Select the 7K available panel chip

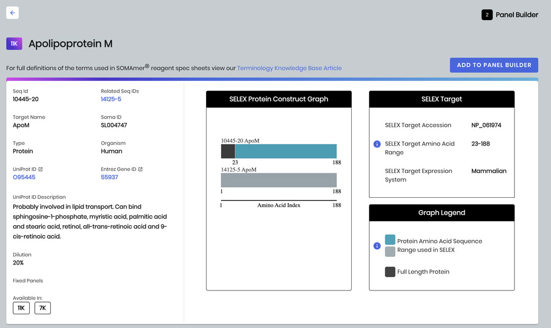pos(42,308)
